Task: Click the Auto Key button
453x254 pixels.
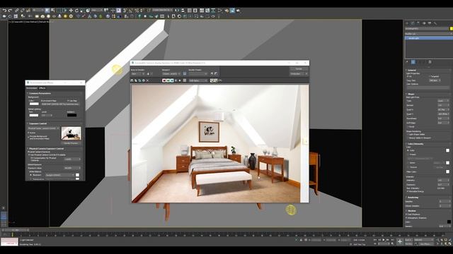Action: [408, 240]
